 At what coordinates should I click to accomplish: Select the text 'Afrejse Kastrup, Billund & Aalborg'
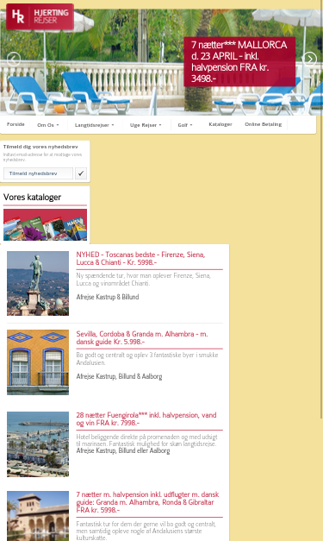119,376
